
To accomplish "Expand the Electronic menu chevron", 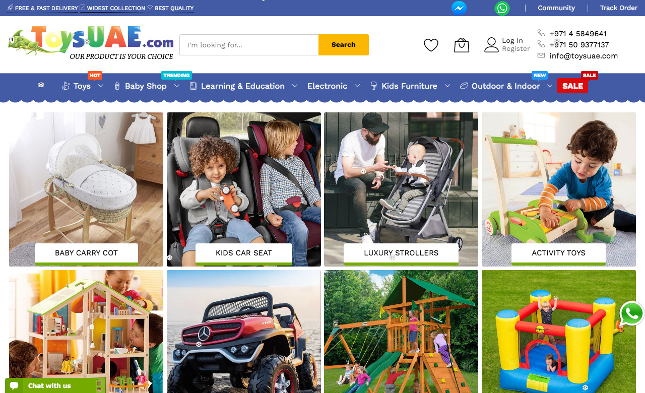I will point(357,86).
